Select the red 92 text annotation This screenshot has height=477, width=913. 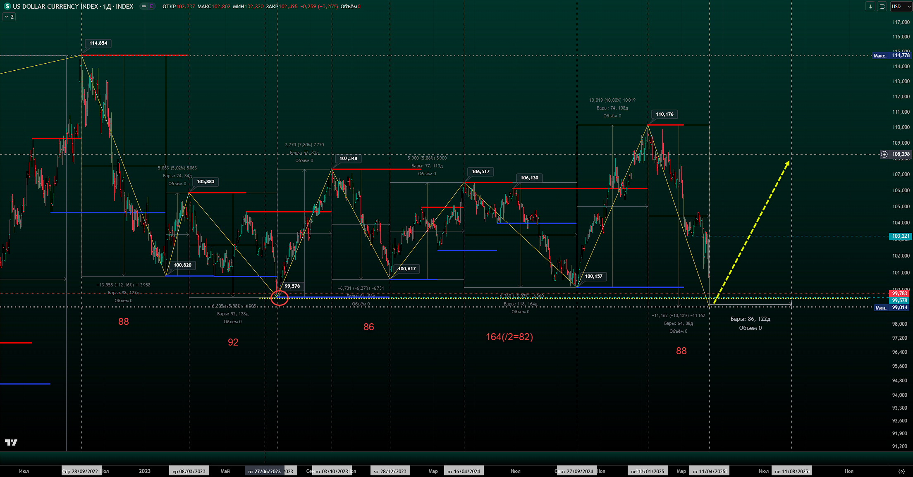click(x=233, y=342)
